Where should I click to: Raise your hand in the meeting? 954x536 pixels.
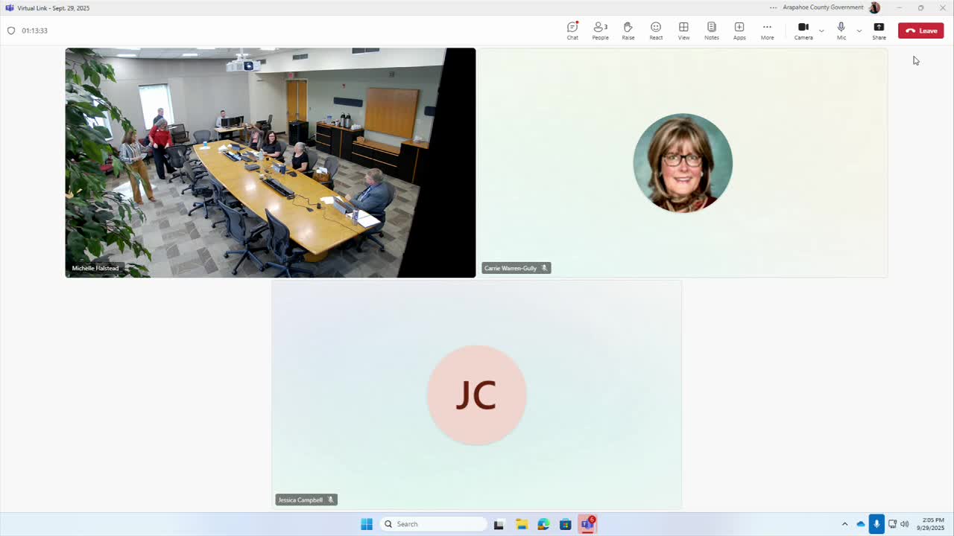point(628,31)
